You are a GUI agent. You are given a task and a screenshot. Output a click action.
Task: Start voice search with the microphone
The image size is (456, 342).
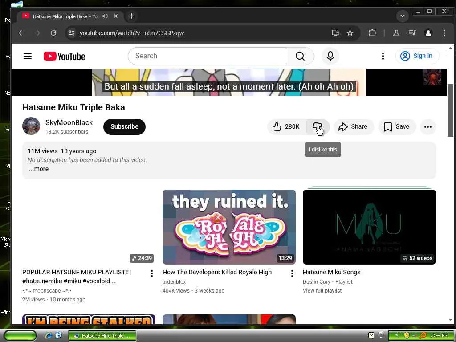click(330, 56)
